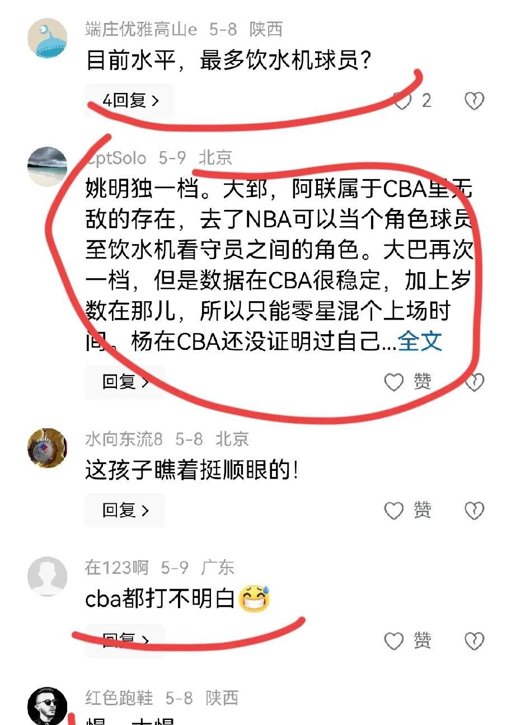
Task: Like the 端庄优雅高山e comment with heart icon
Action: click(401, 101)
